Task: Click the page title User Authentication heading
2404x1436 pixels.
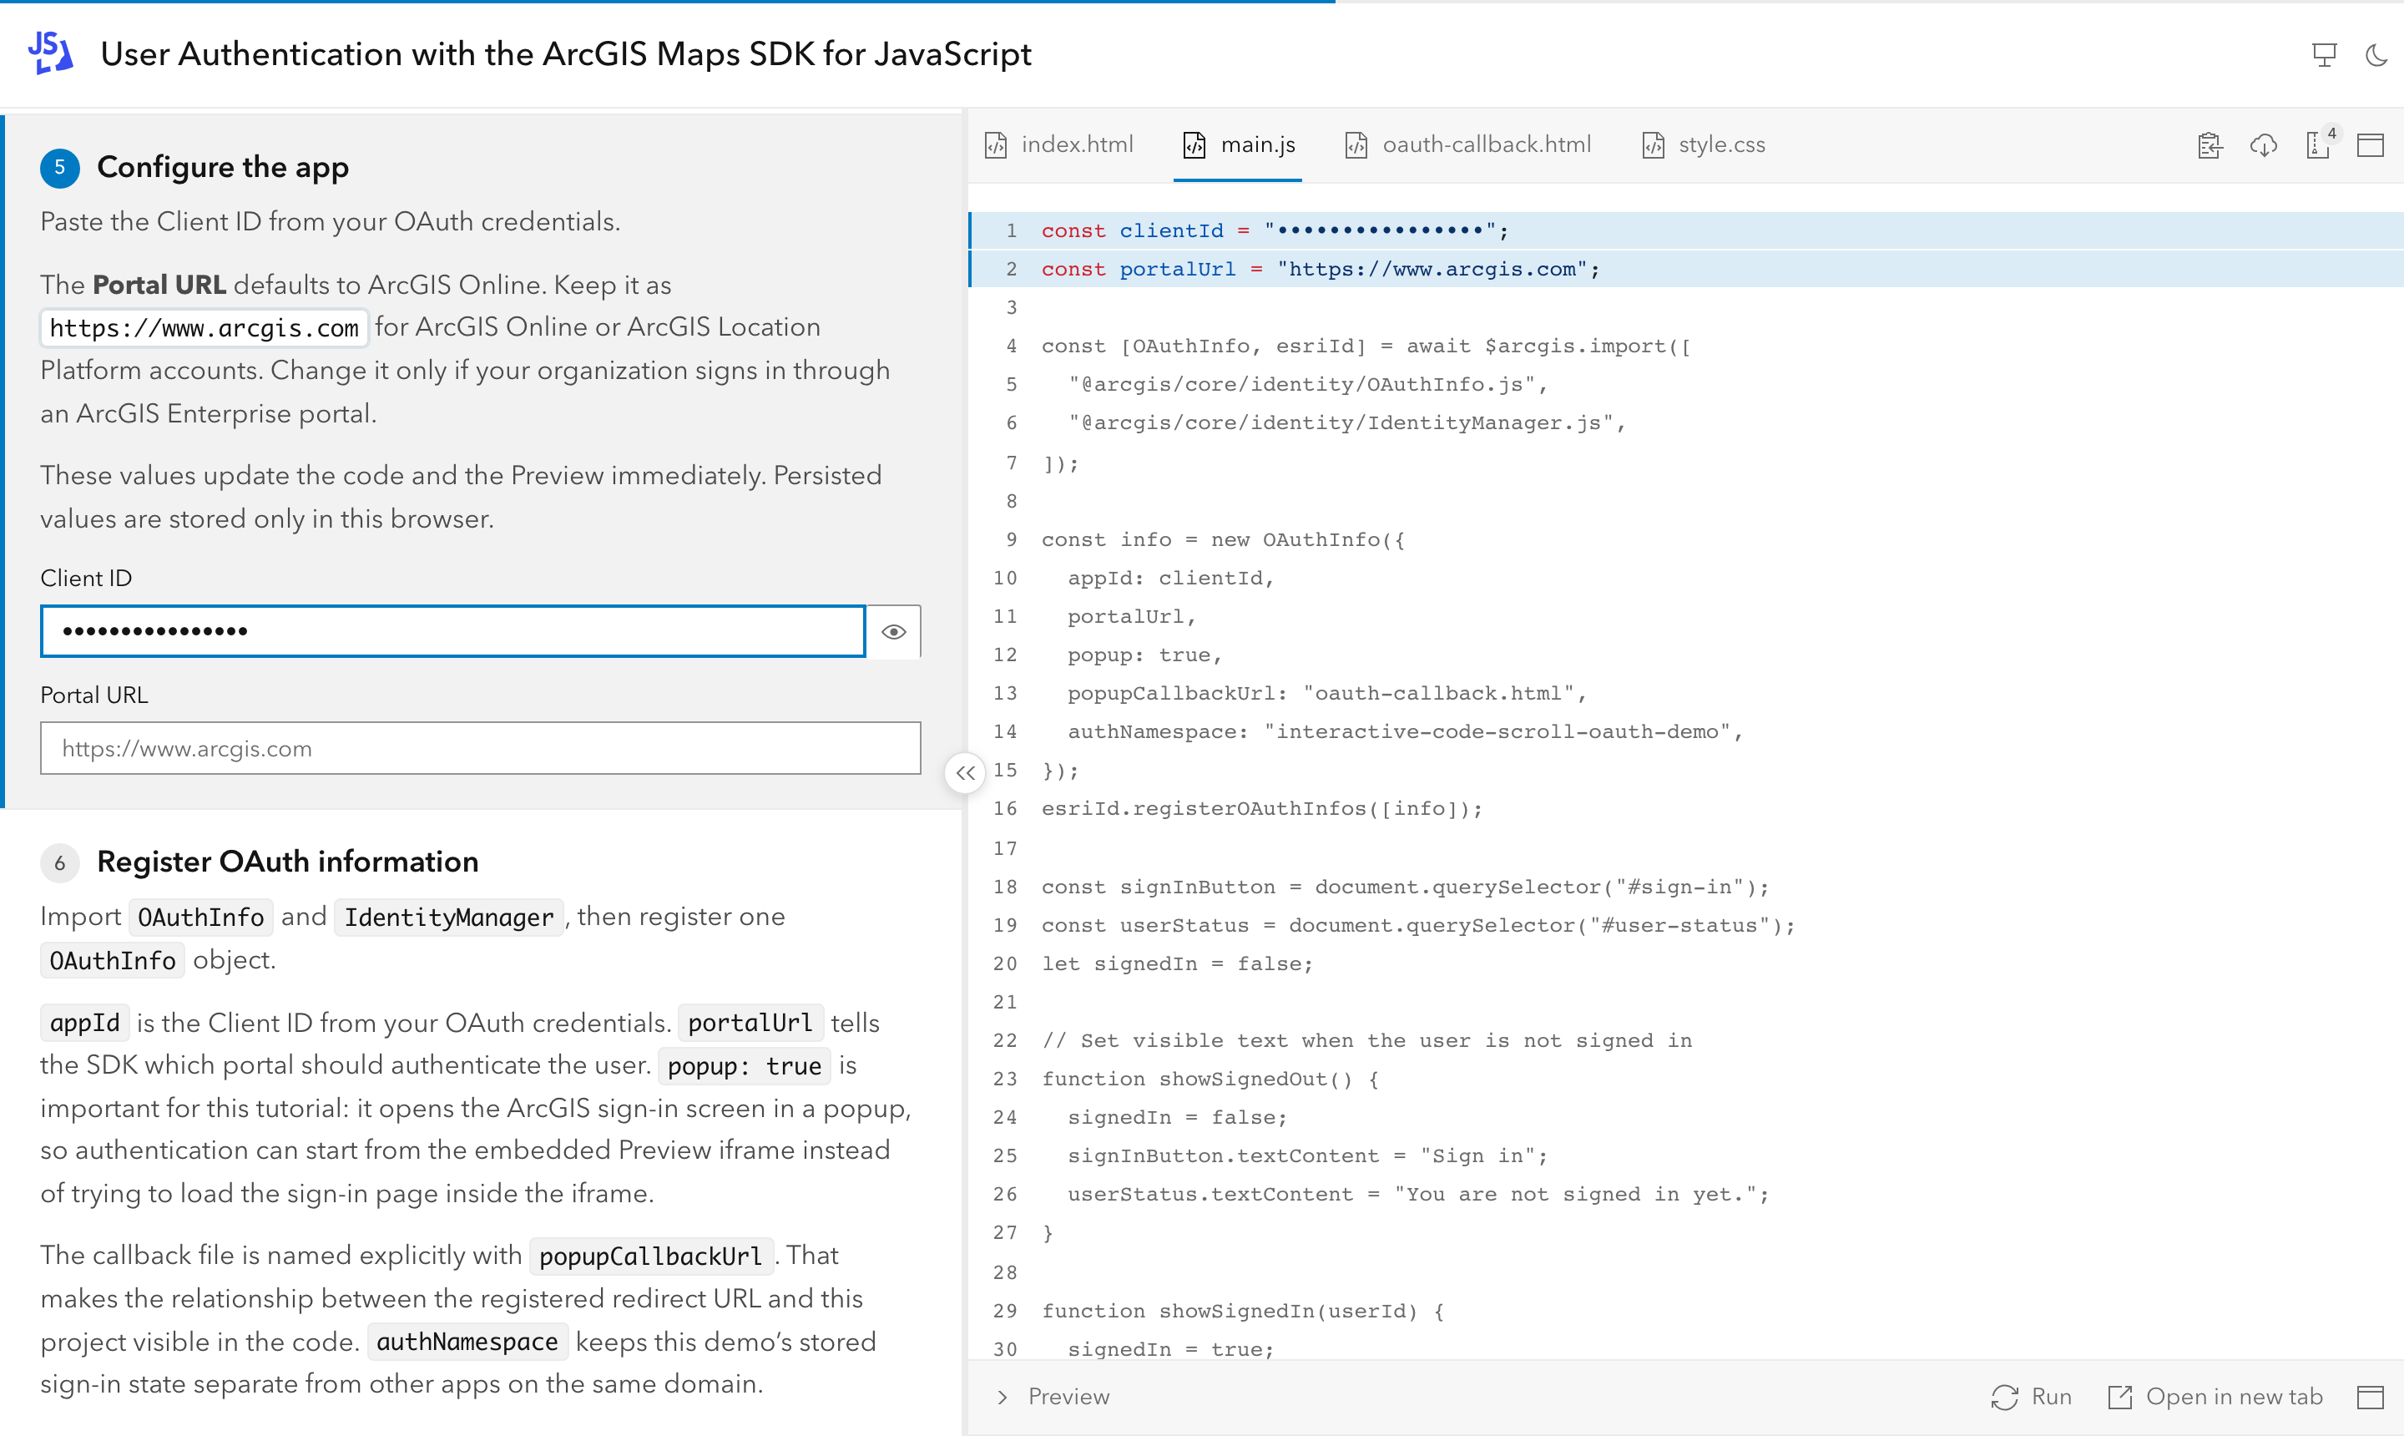Action: [566, 54]
